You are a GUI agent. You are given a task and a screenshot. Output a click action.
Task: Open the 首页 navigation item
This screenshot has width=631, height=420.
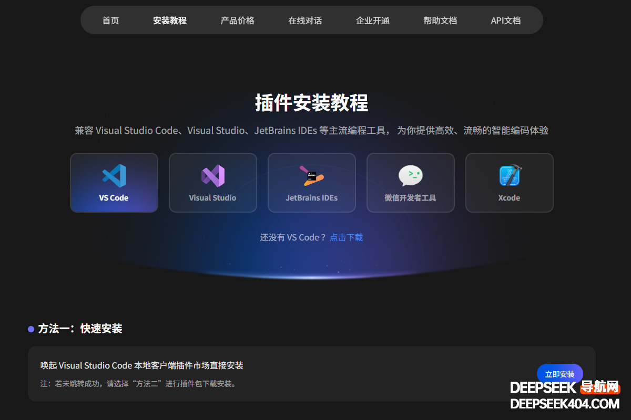click(110, 20)
